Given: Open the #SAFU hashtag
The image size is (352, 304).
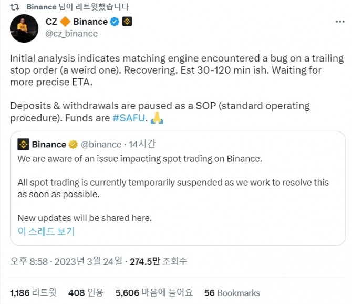Looking at the screenshot, I should tap(129, 118).
